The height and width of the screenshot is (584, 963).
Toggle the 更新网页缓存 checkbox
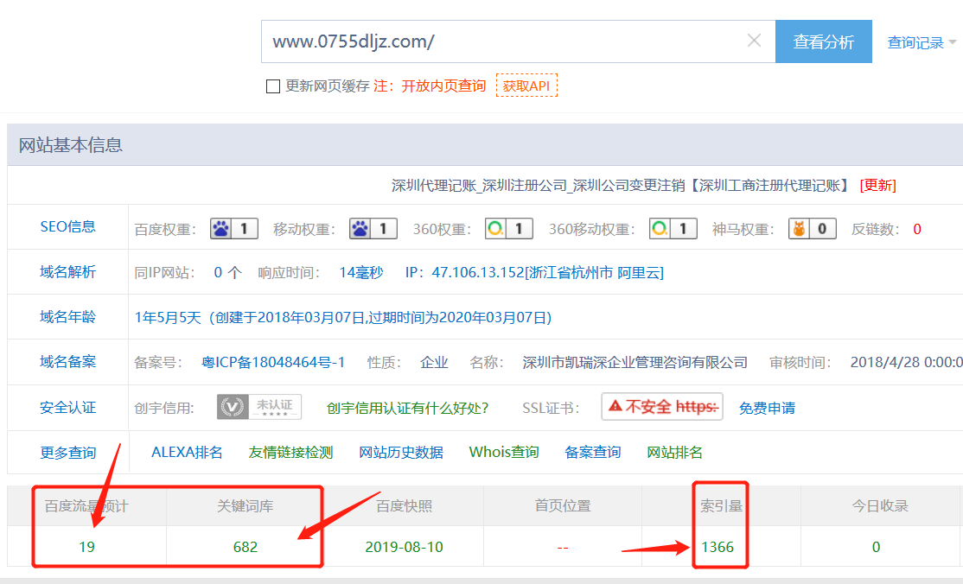(273, 86)
